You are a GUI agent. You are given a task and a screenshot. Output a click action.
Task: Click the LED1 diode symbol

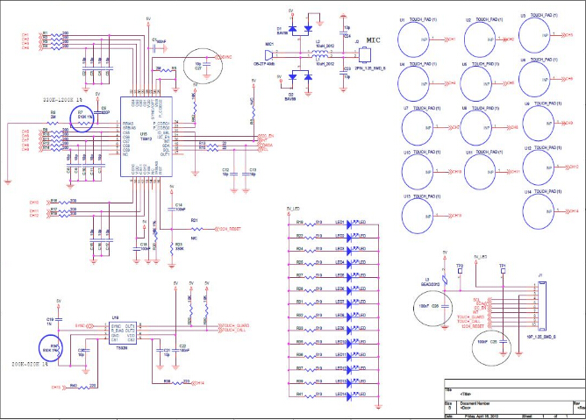coord(349,224)
